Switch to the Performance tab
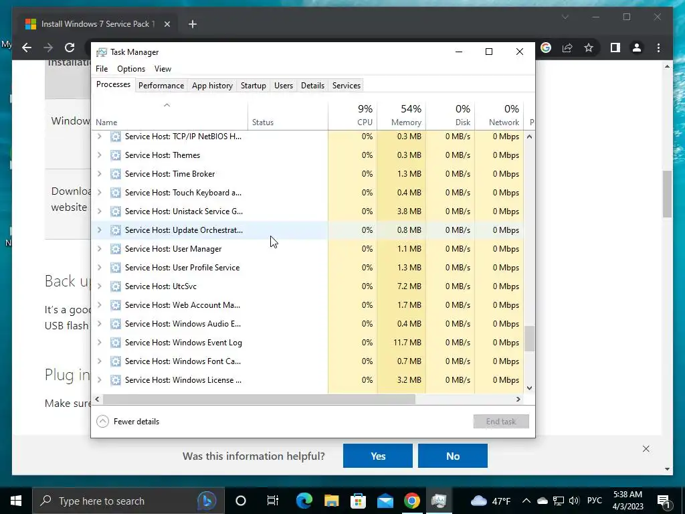Screen dimensions: 685x514 (x=161, y=86)
